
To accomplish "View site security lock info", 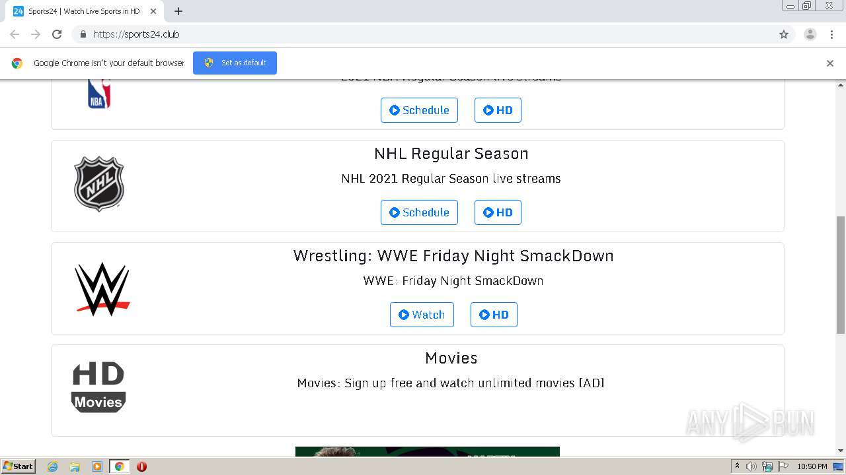I will click(83, 34).
